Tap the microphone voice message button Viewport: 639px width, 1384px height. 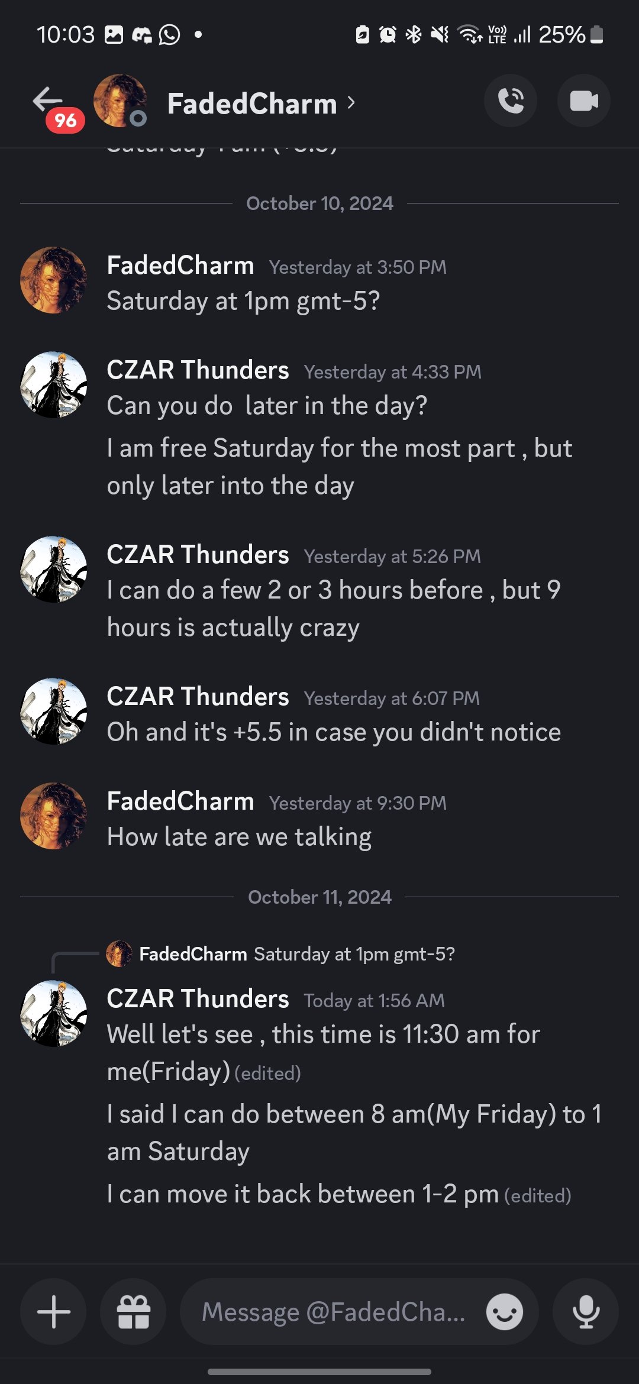[586, 1311]
